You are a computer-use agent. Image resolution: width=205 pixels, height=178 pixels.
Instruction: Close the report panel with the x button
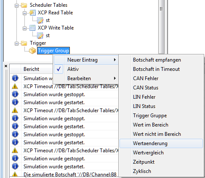6,66
